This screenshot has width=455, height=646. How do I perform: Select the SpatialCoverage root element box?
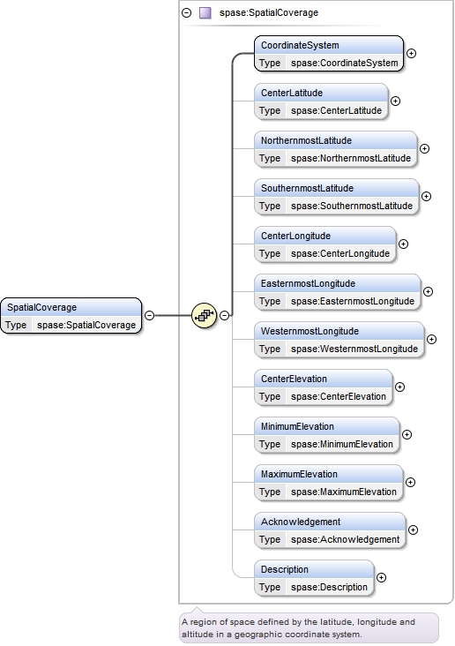coord(71,316)
